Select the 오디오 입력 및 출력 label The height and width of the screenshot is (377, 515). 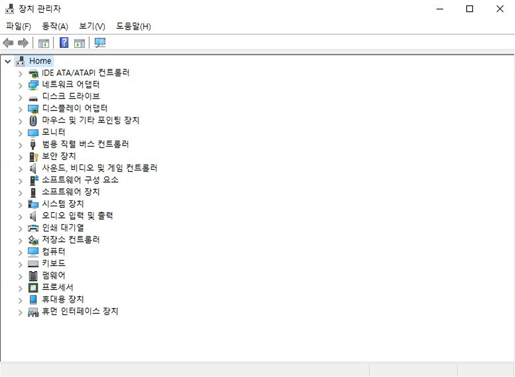(x=77, y=216)
